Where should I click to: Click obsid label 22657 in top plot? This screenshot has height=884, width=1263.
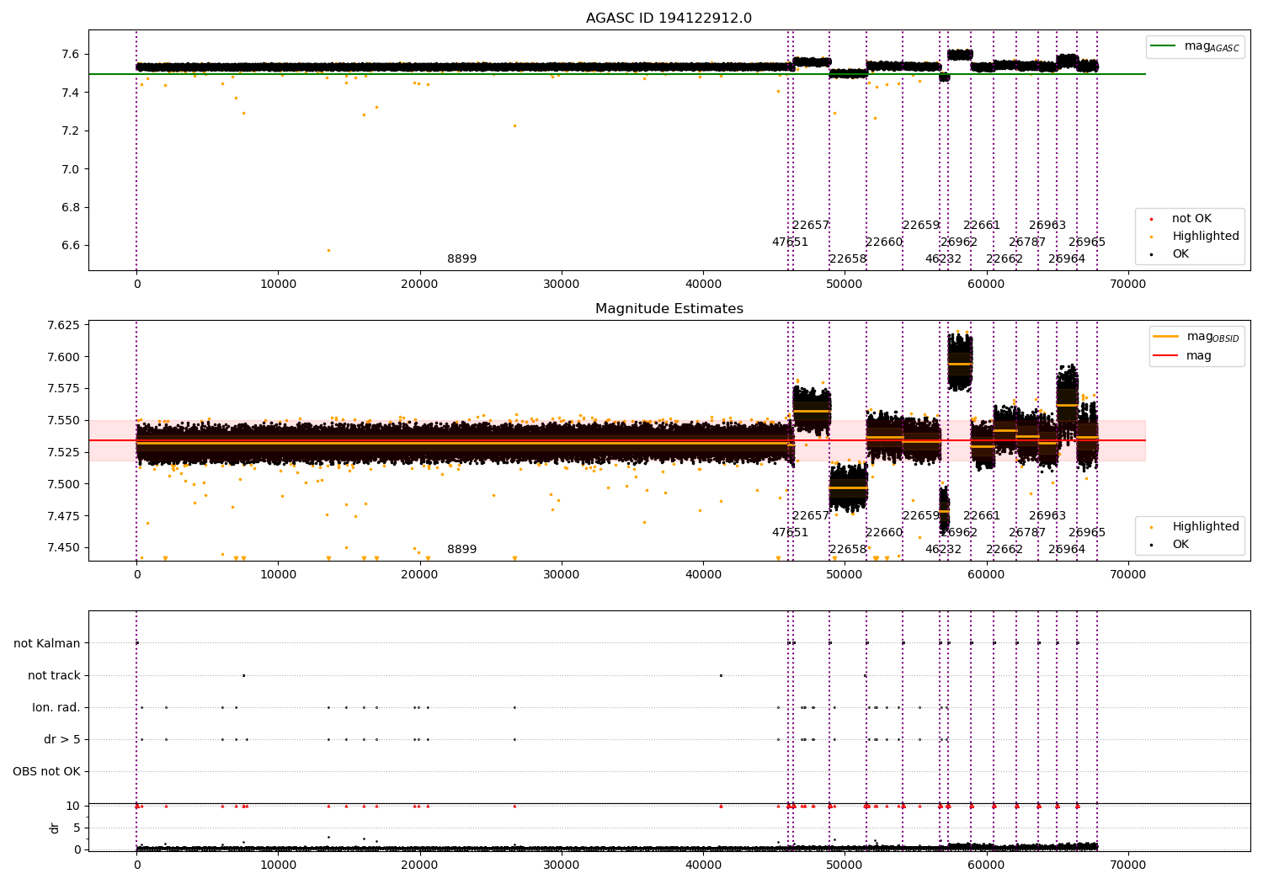(811, 226)
